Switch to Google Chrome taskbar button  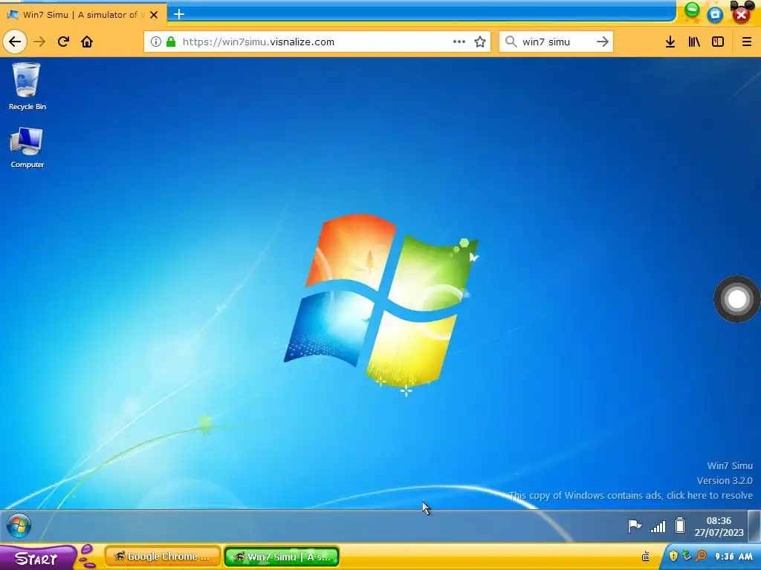point(163,557)
